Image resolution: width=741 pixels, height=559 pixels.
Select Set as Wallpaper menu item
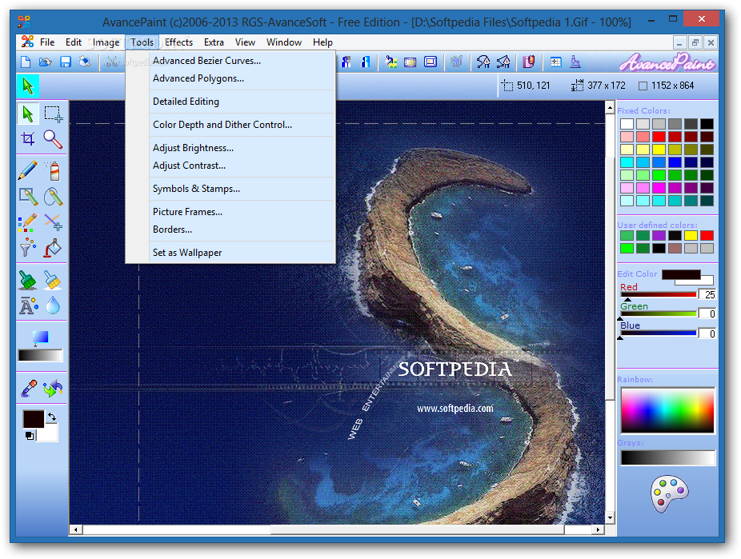[230, 253]
